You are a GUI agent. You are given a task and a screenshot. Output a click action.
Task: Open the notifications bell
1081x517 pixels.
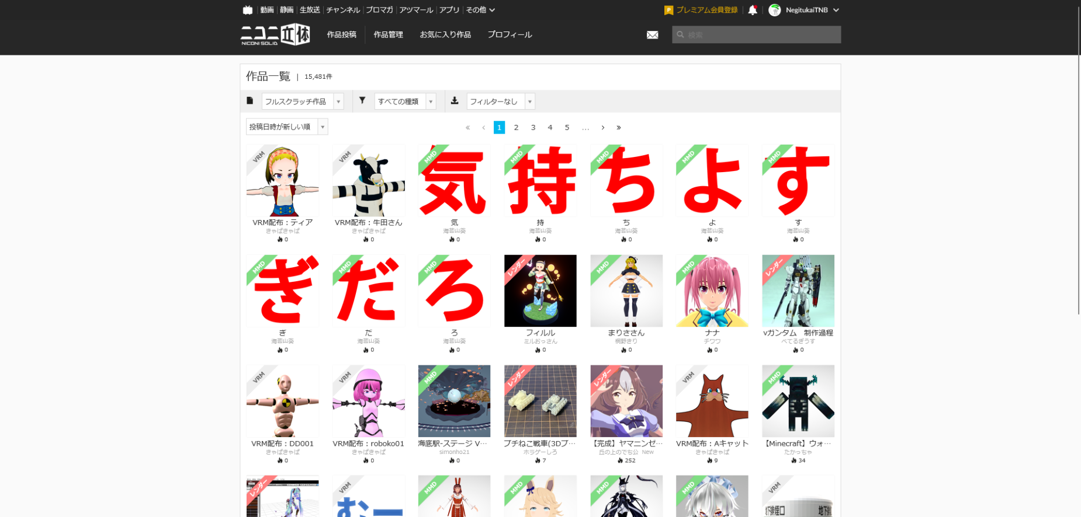(x=753, y=10)
